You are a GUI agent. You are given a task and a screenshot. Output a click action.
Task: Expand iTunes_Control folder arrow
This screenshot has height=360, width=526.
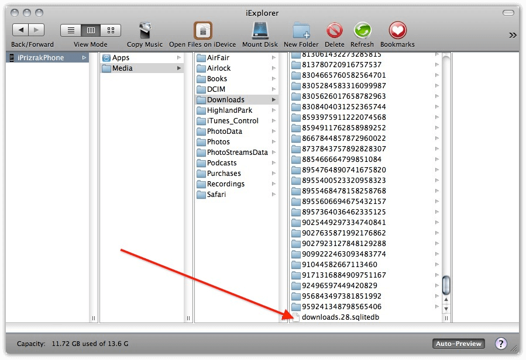(274, 120)
